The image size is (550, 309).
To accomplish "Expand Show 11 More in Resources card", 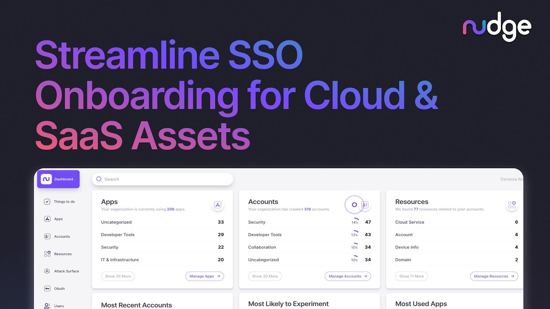I will click(x=412, y=276).
